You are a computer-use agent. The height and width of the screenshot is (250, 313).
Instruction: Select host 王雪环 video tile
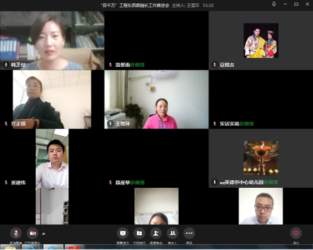[x=156, y=100]
